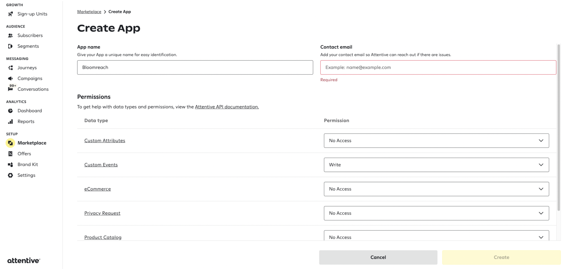The image size is (568, 269).
Task: Click the Brand Kit shapes icon
Action: tap(10, 164)
